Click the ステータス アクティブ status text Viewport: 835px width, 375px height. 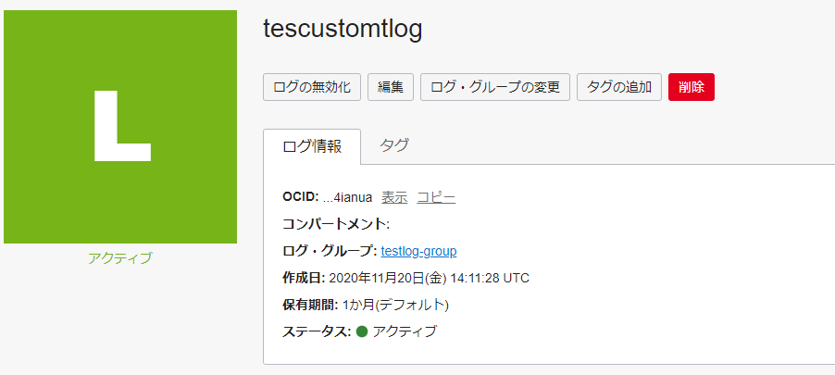click(404, 331)
